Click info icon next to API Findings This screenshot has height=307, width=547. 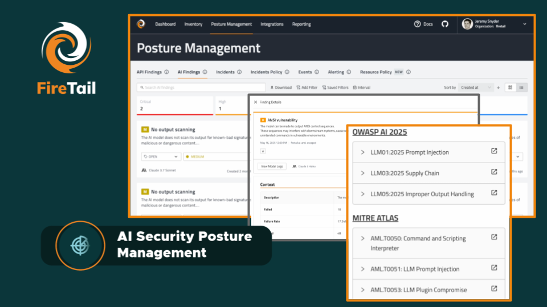[x=166, y=72]
